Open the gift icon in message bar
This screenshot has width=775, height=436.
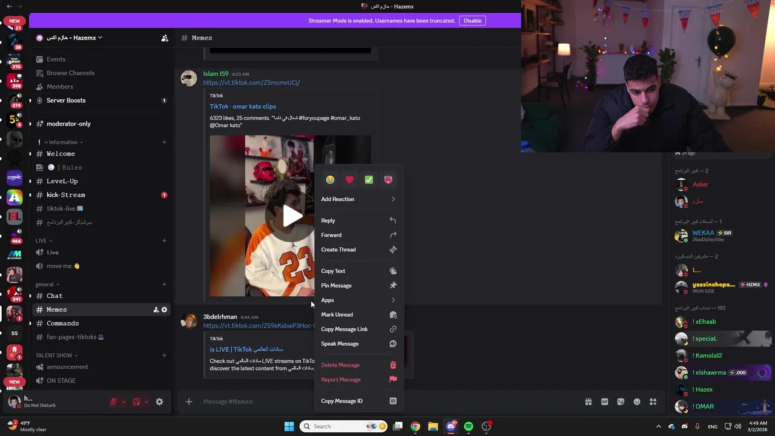[588, 401]
